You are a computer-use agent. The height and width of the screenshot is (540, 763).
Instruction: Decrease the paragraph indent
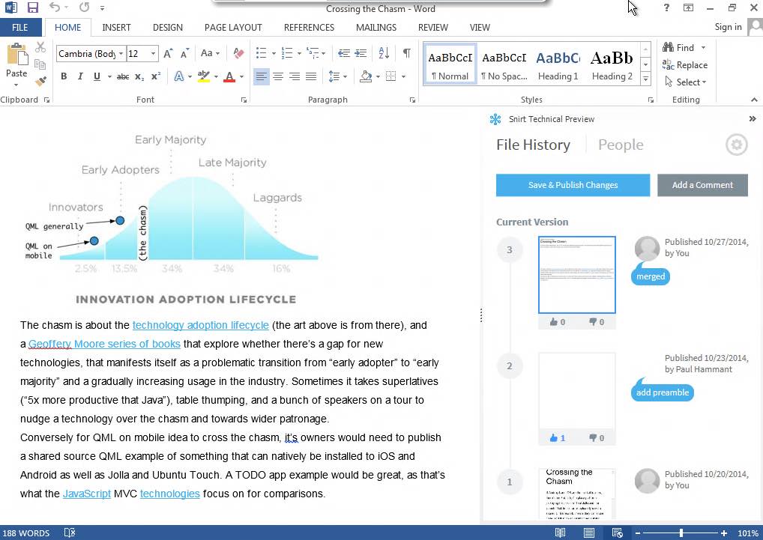[x=344, y=53]
